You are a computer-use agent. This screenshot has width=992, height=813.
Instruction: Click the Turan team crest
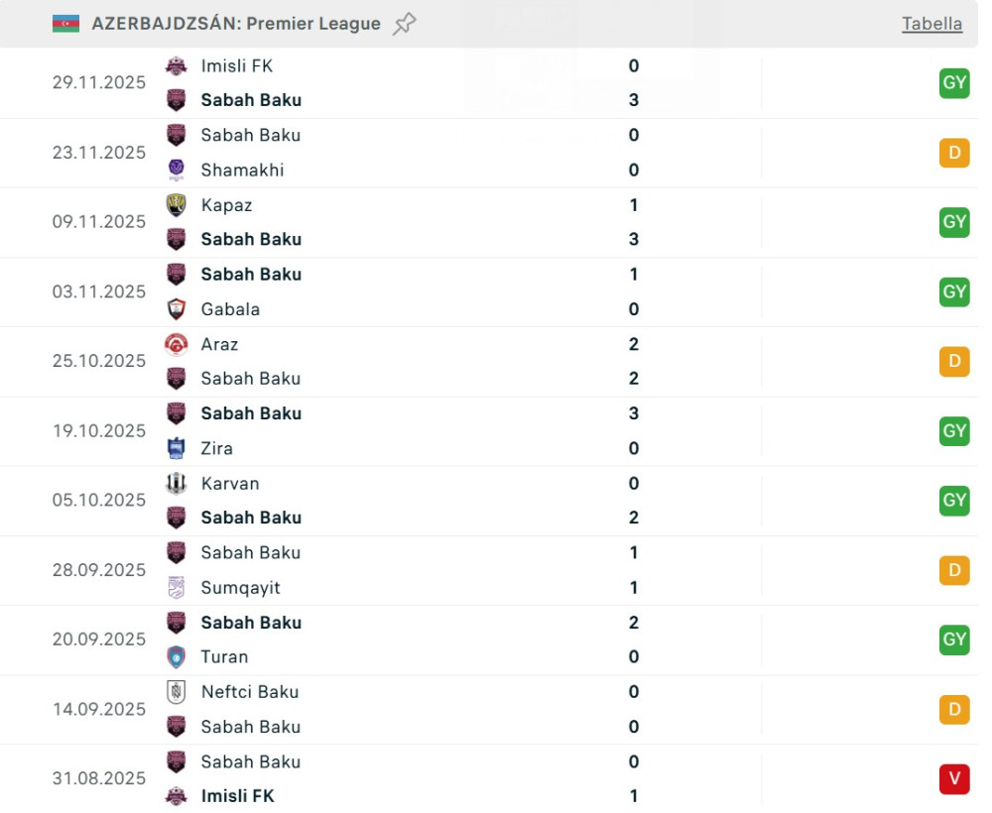click(177, 656)
